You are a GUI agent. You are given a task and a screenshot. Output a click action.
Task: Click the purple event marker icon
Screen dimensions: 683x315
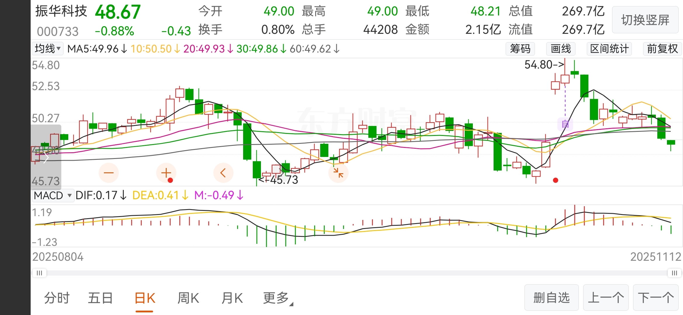point(565,124)
